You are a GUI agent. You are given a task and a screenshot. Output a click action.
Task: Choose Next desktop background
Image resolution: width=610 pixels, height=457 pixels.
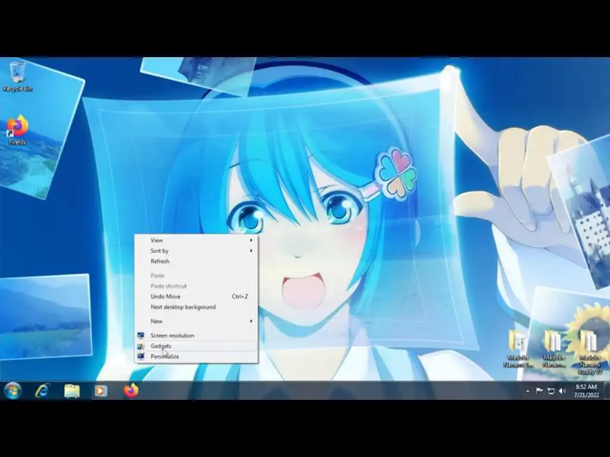click(196, 306)
